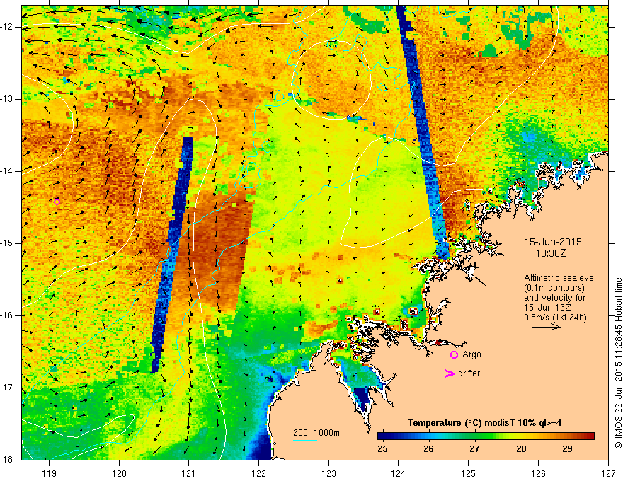Screen dimensions: 623x481
Task: Click the longitude label "127"
Action: [x=608, y=473]
